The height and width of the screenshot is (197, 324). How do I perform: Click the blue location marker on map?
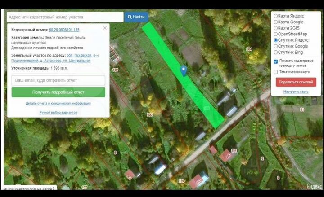pyautogui.click(x=183, y=70)
